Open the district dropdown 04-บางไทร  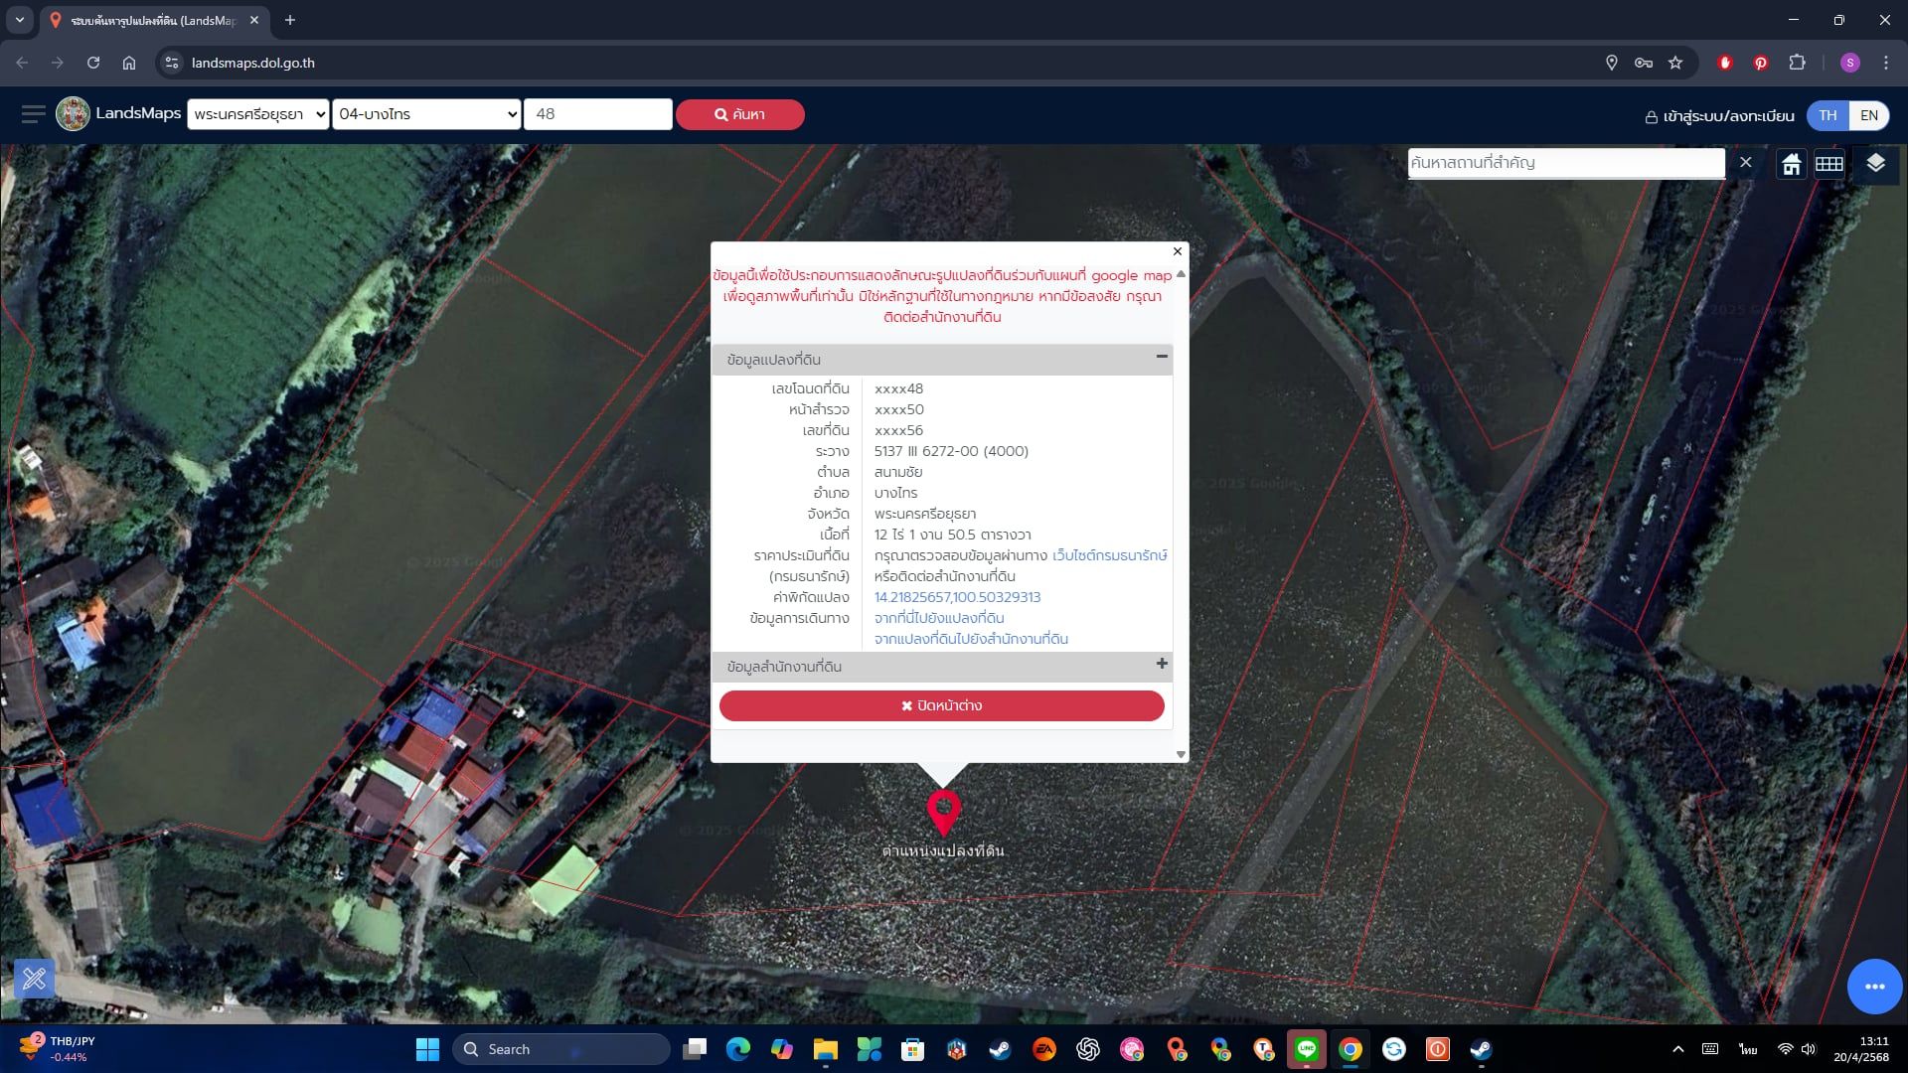(426, 114)
